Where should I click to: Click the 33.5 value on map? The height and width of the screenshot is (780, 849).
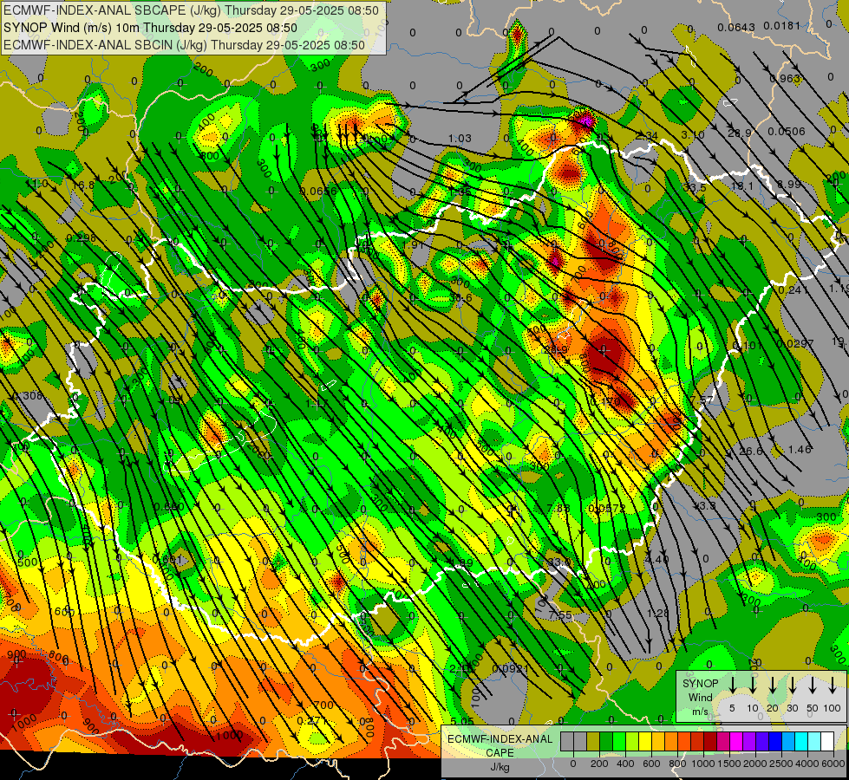694,187
